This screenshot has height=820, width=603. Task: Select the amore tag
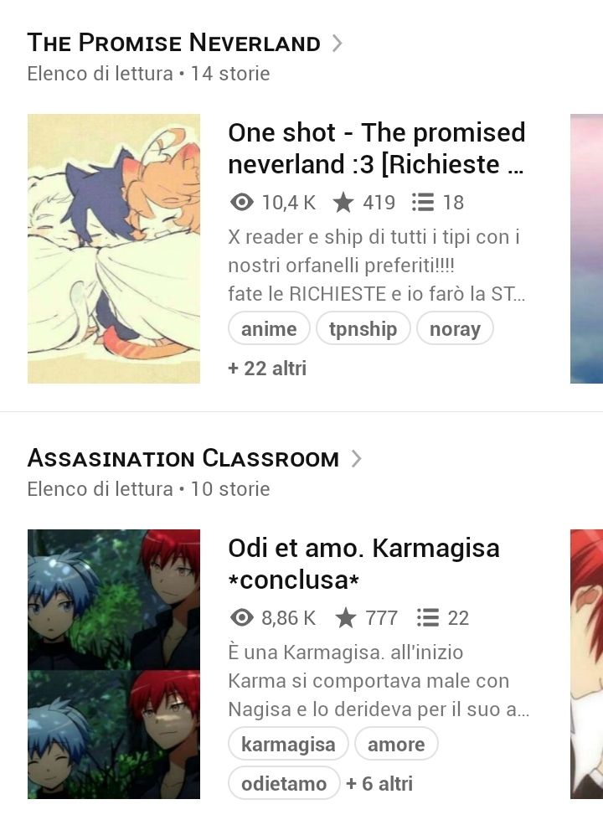[396, 744]
